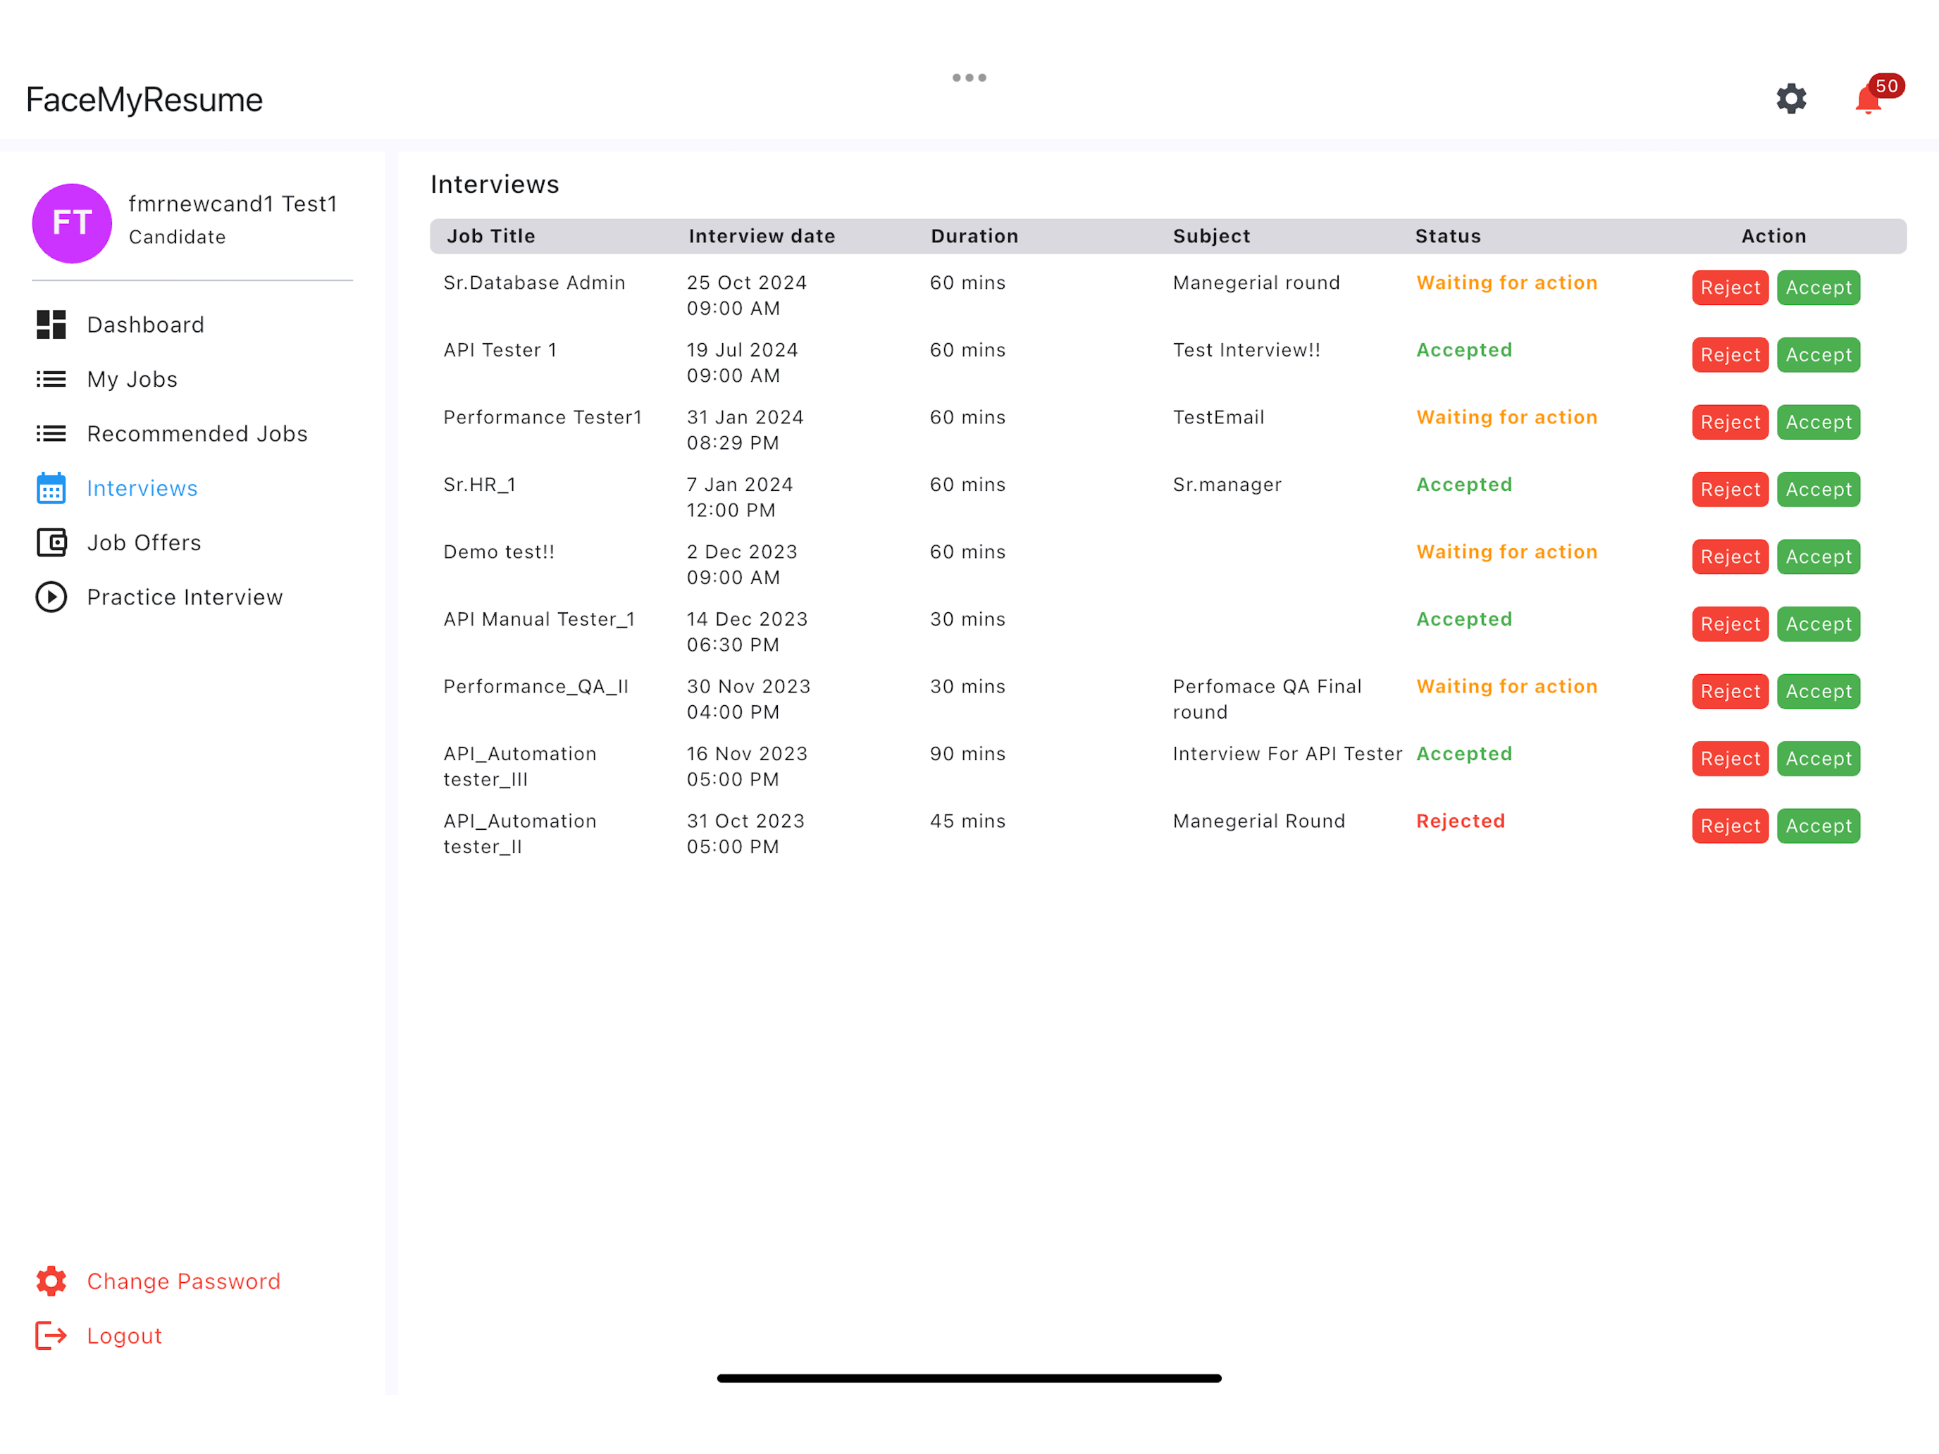This screenshot has height=1454, width=1939.
Task: Click the Logout arrow icon
Action: tap(51, 1335)
